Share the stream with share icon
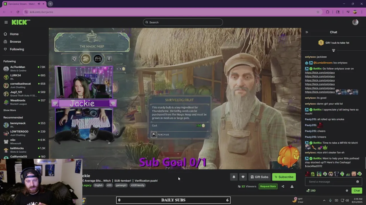This screenshot has height=205, width=366. pyautogui.click(x=283, y=186)
